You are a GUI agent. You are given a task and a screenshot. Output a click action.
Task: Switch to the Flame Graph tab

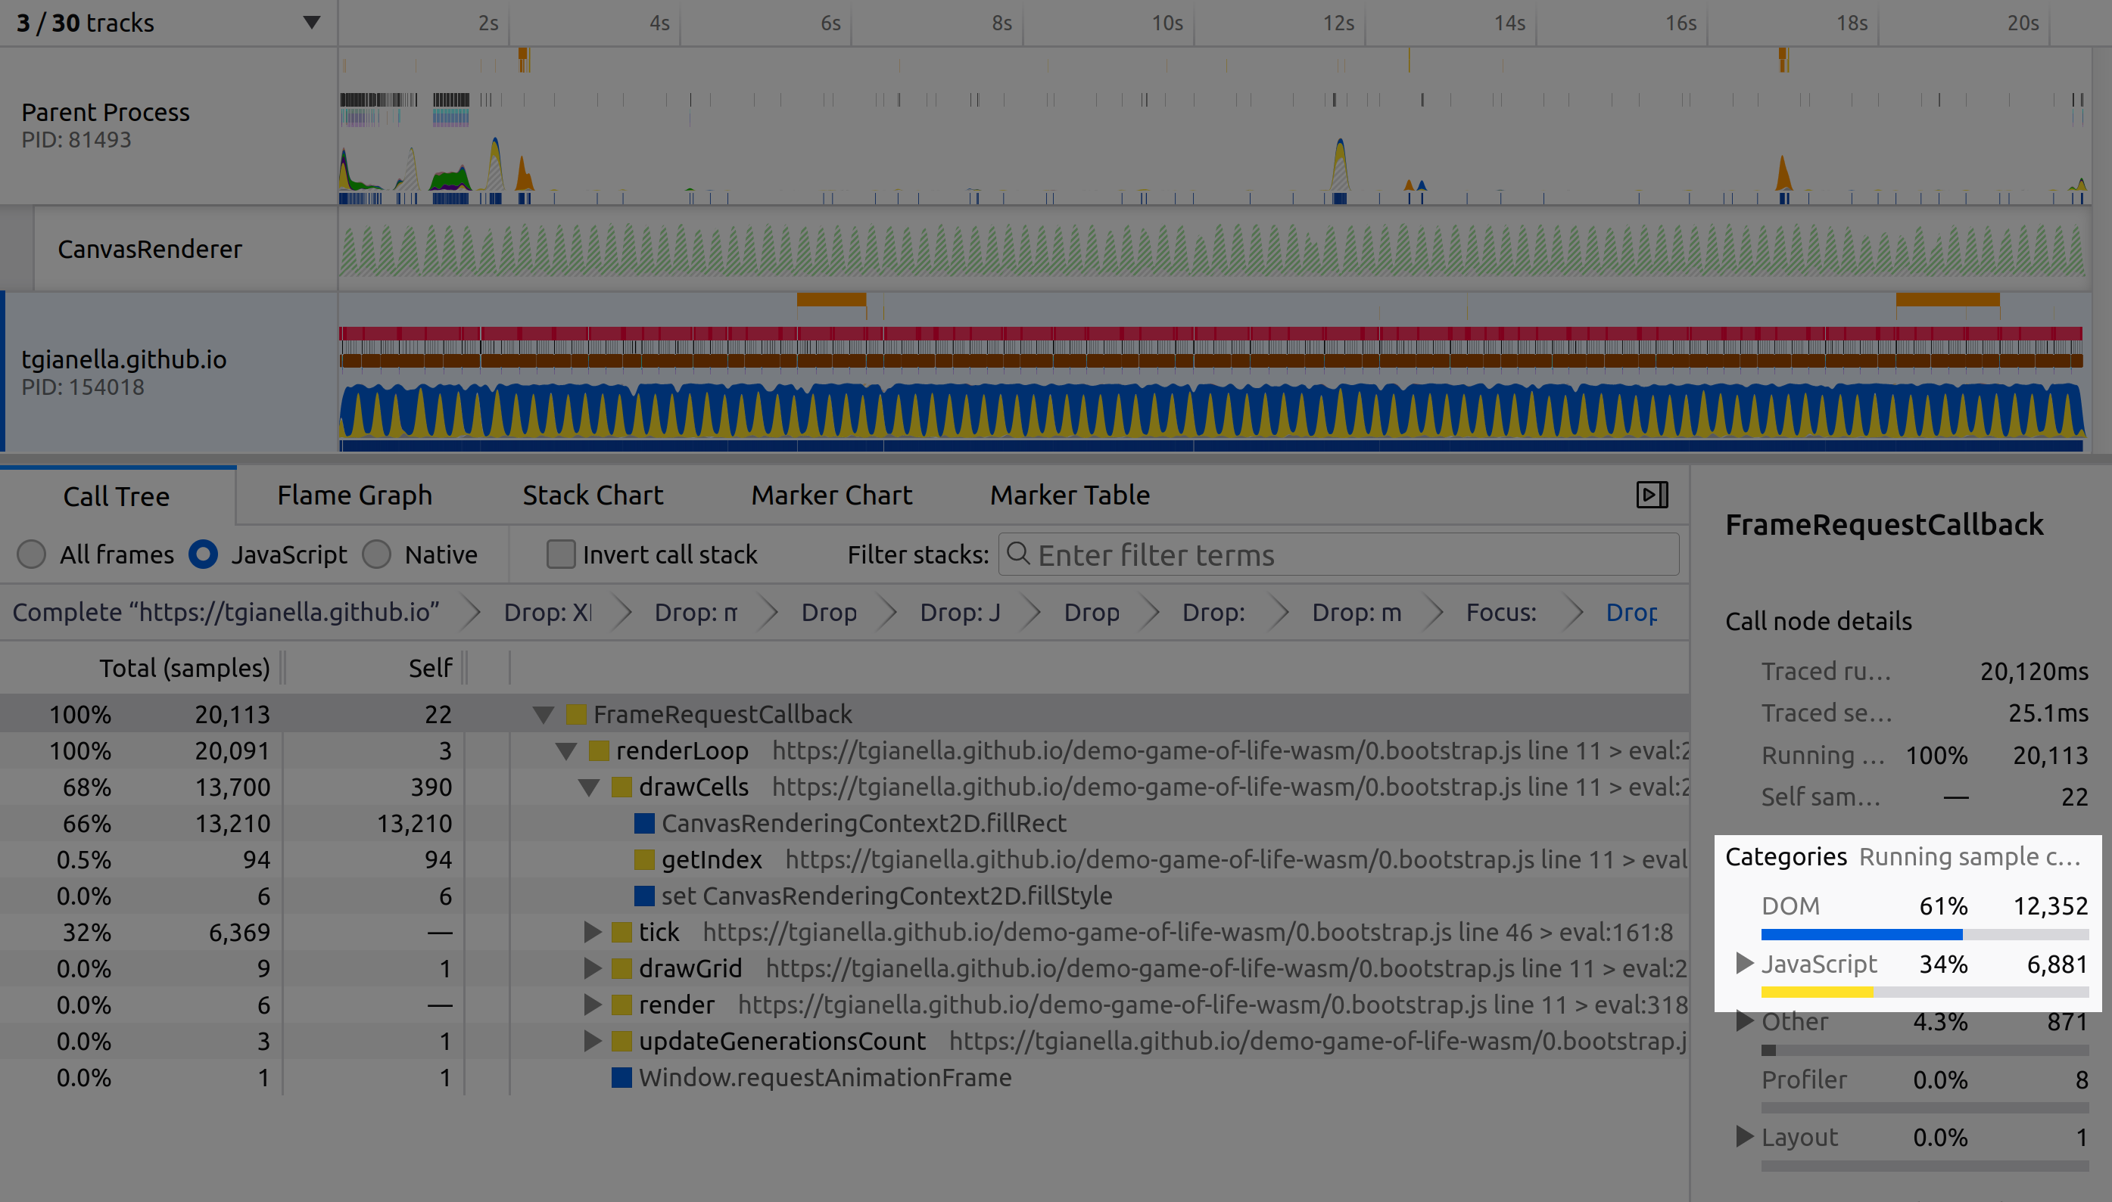tap(354, 495)
